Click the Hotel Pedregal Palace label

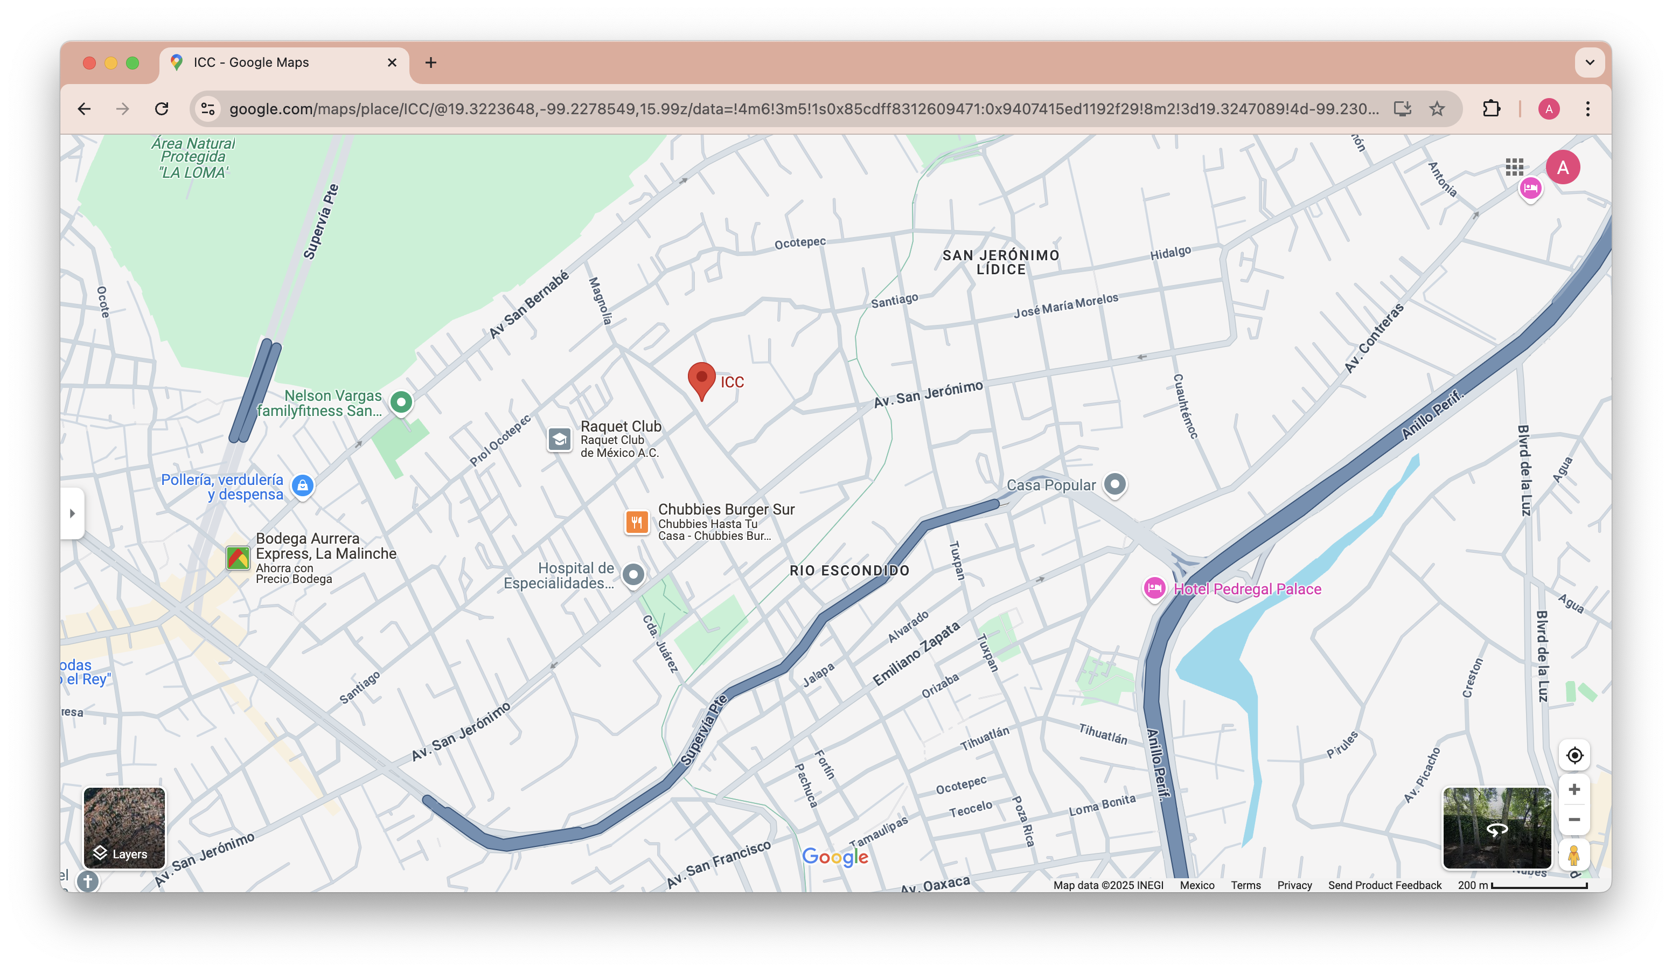pyautogui.click(x=1246, y=589)
